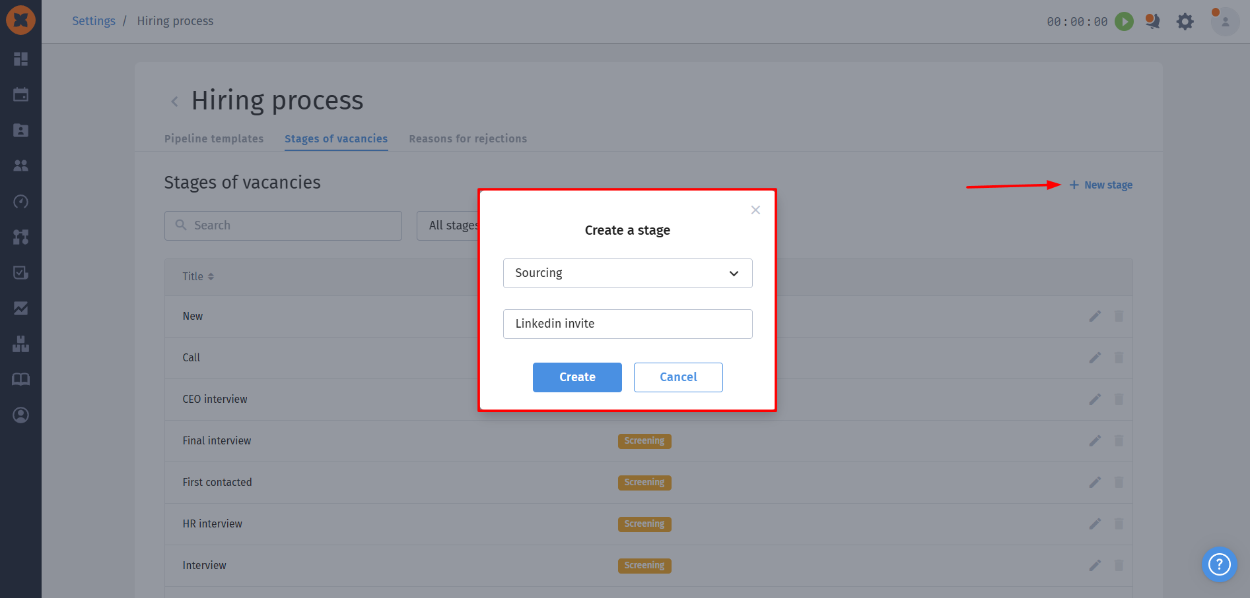The height and width of the screenshot is (598, 1250).
Task: Open the dashboard icon in sidebar
Action: point(20,59)
